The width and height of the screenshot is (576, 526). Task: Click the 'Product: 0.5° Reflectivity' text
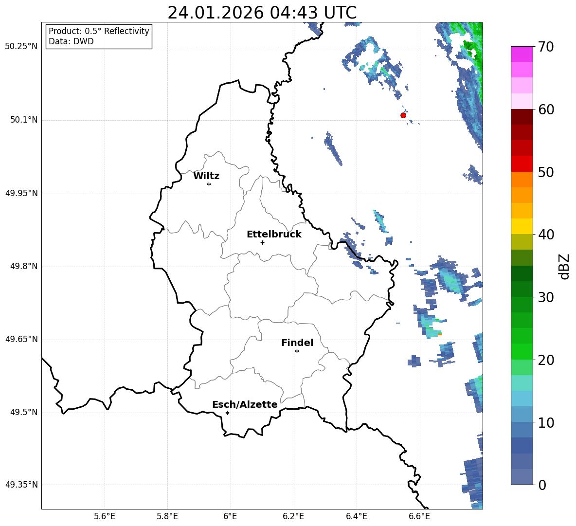click(99, 31)
